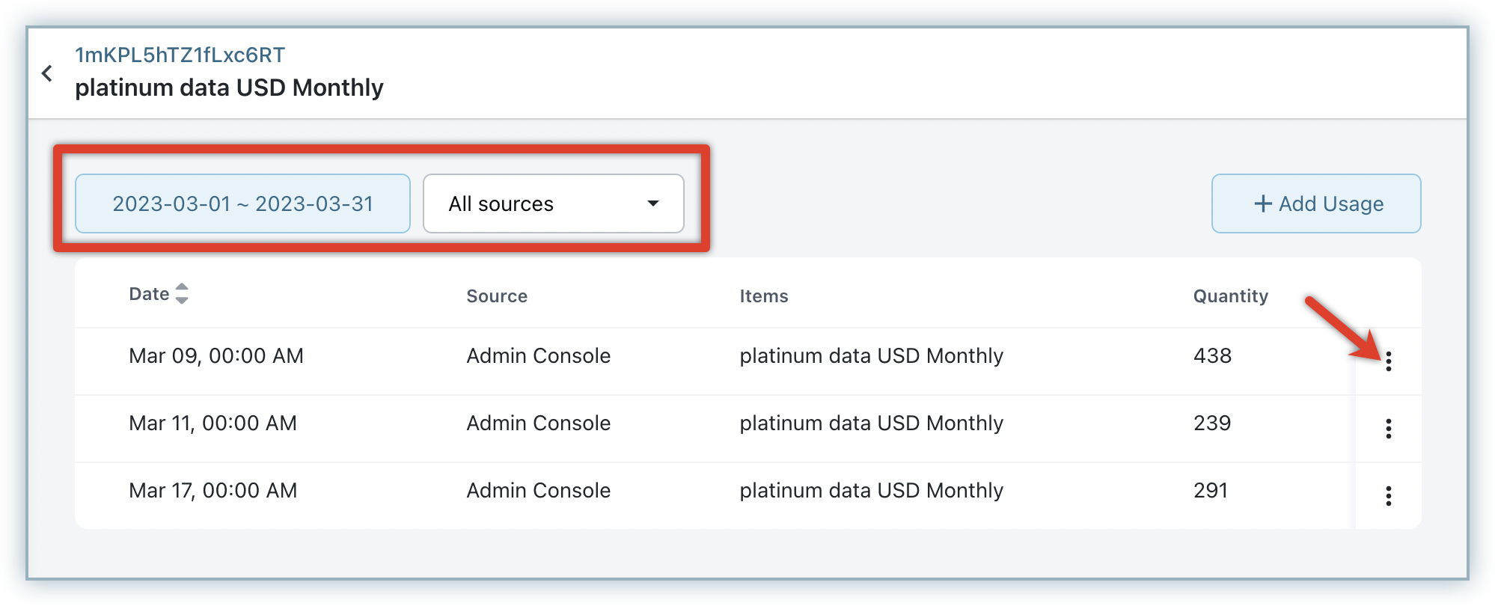Click the quantity value 239
Image resolution: width=1495 pixels, height=606 pixels.
(x=1212, y=423)
